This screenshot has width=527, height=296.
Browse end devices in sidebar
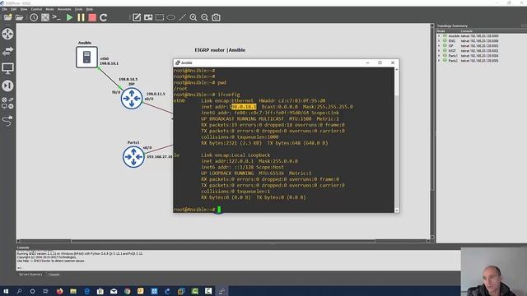pyautogui.click(x=7, y=68)
